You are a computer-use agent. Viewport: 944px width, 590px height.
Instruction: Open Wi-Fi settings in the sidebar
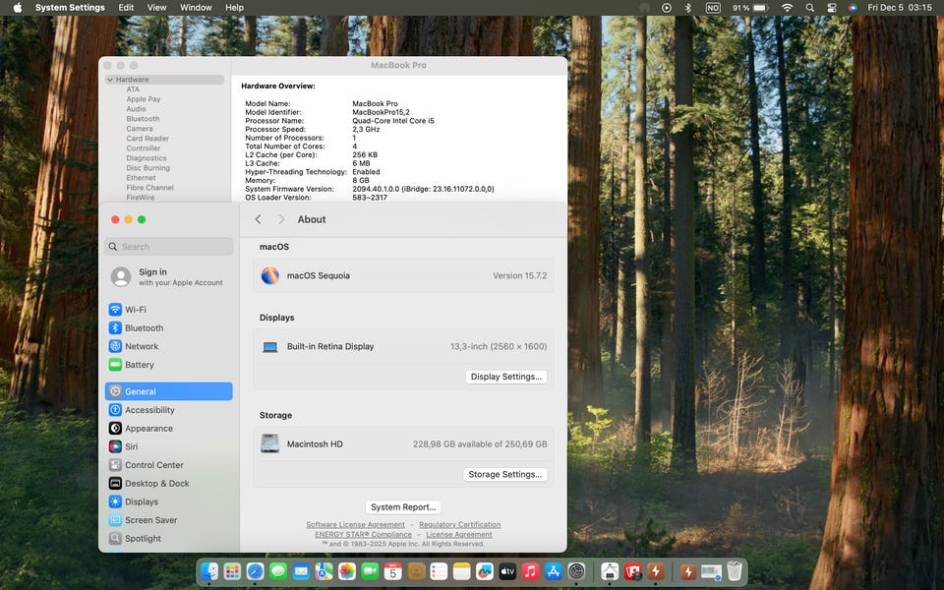pos(135,310)
